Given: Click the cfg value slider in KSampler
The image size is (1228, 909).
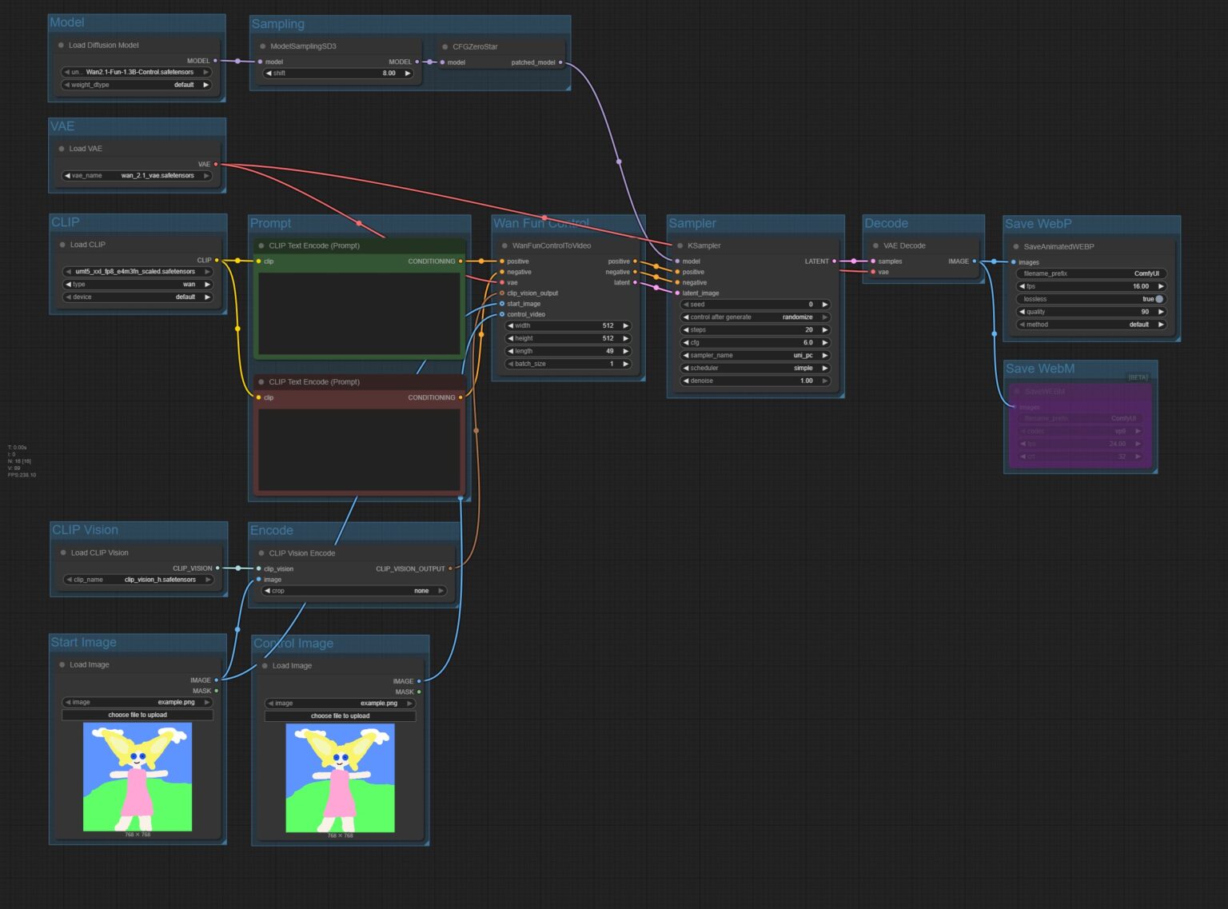Looking at the screenshot, I should point(756,343).
